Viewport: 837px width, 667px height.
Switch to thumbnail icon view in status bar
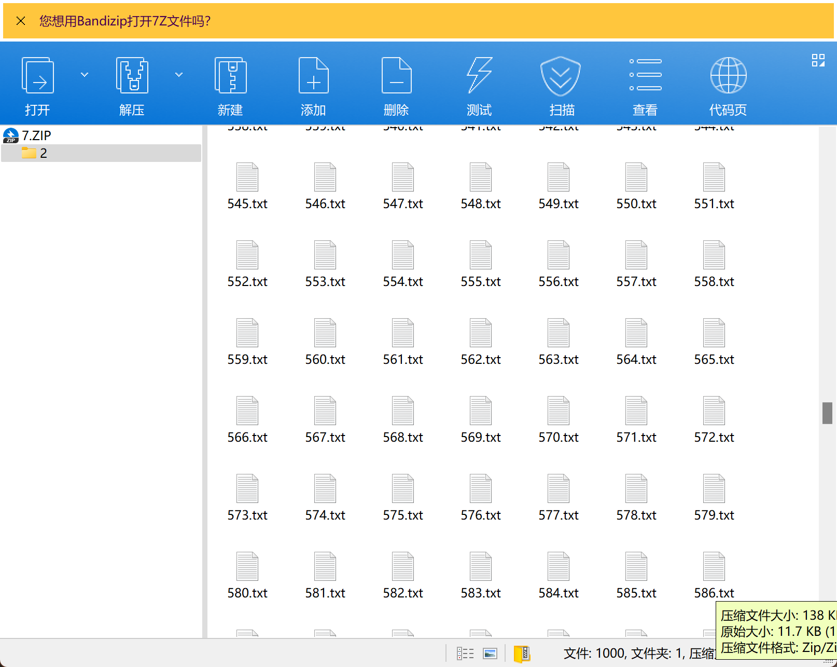[x=490, y=654]
